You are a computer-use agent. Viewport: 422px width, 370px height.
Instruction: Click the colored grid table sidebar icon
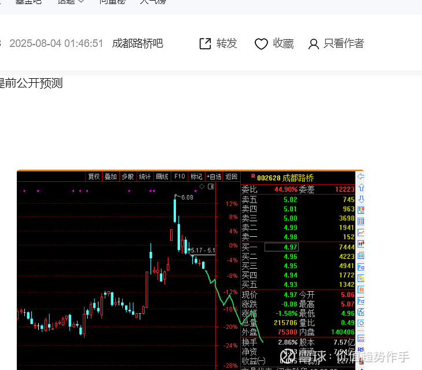tap(361, 221)
